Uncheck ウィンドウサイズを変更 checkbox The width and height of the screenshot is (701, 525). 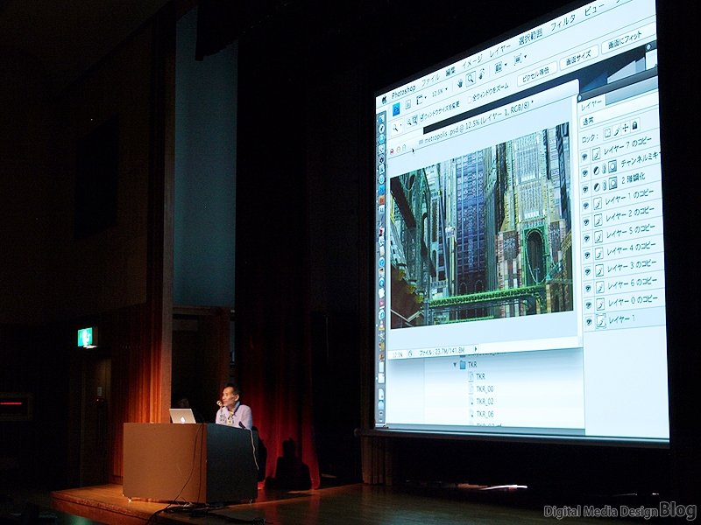pos(421,116)
